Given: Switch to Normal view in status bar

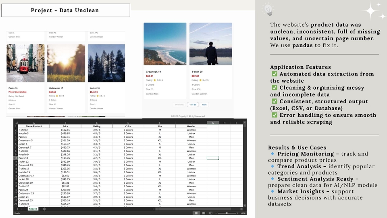Looking at the screenshot, I should pyautogui.click(x=196, y=213).
